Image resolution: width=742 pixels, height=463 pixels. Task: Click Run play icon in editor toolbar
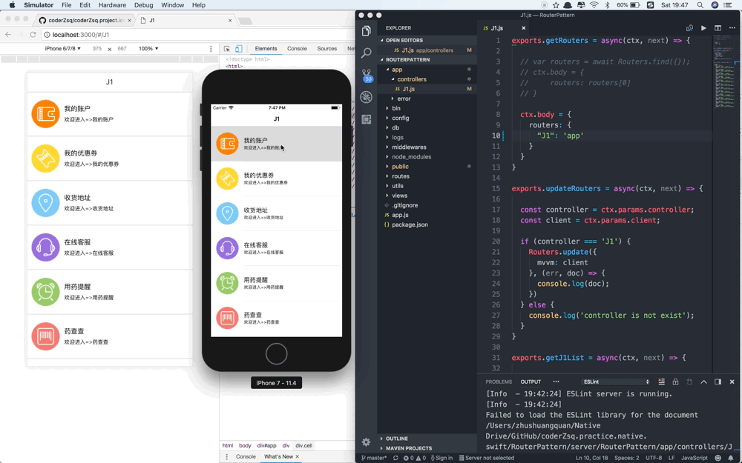[703, 28]
